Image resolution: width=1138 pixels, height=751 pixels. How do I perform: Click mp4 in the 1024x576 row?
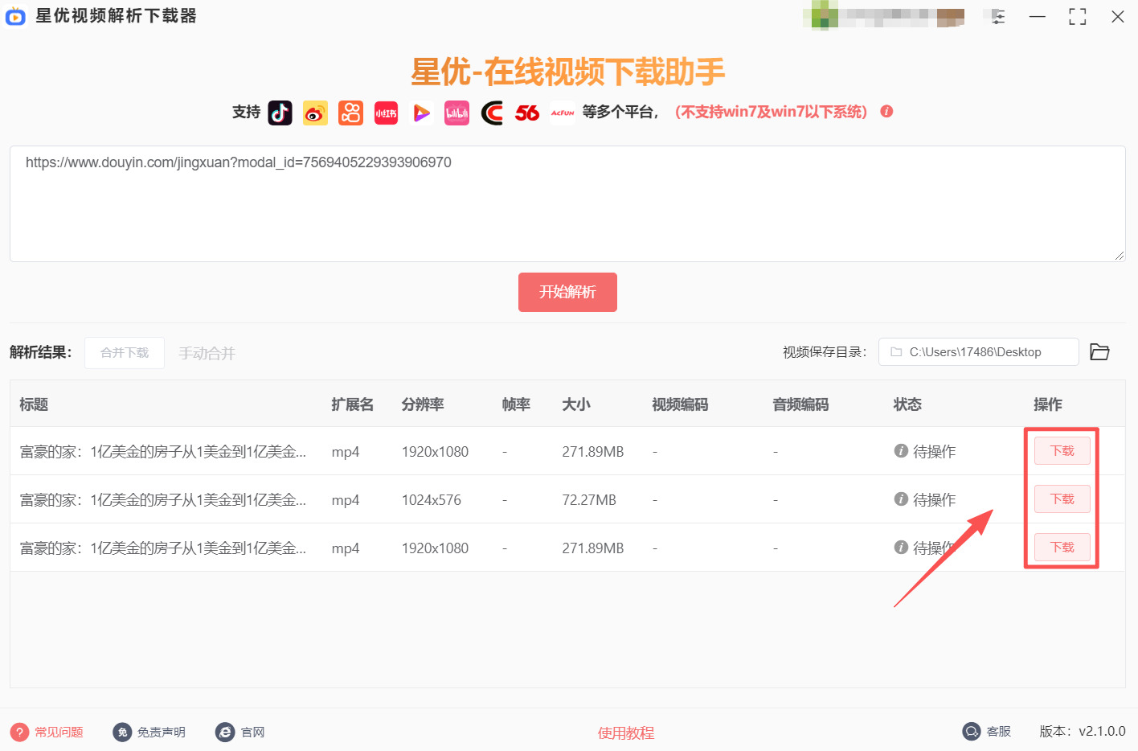point(346,500)
